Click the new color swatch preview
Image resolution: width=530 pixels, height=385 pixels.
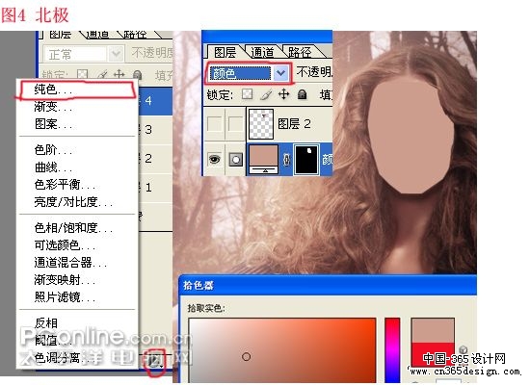pyautogui.click(x=433, y=330)
